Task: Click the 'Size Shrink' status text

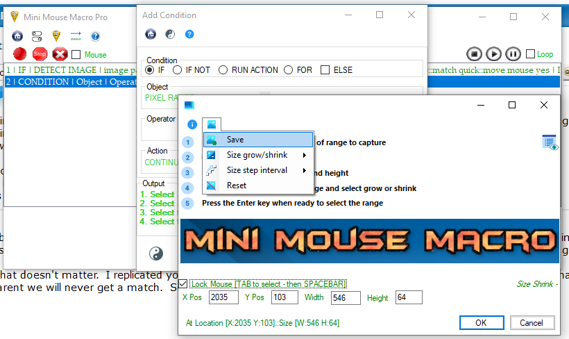Action: (537, 283)
